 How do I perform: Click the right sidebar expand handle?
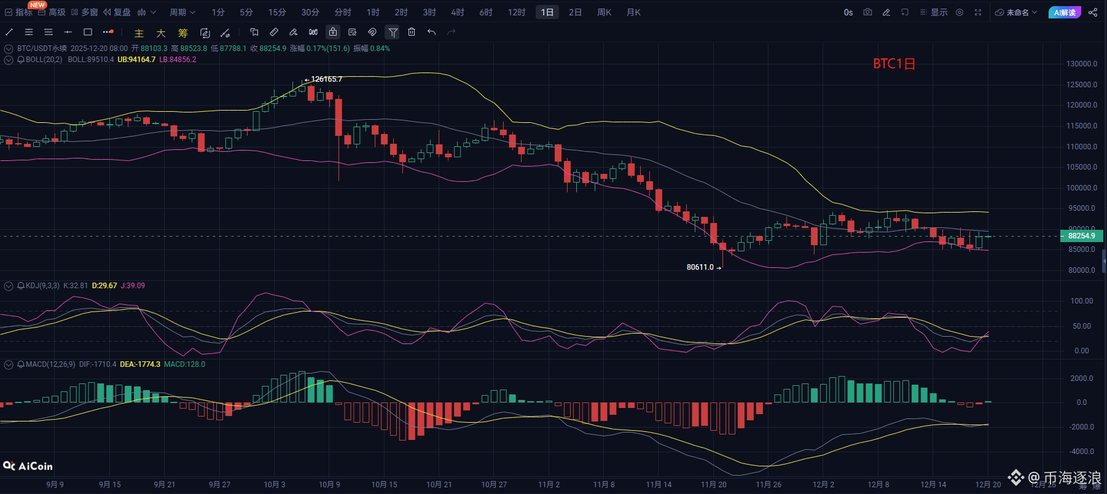pyautogui.click(x=1104, y=261)
